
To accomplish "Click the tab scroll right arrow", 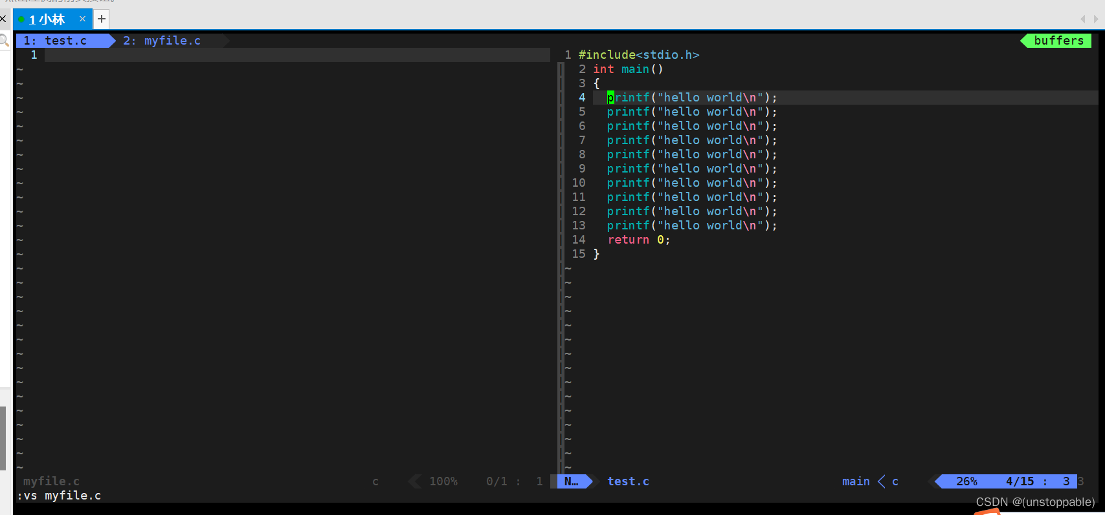I will point(1095,19).
